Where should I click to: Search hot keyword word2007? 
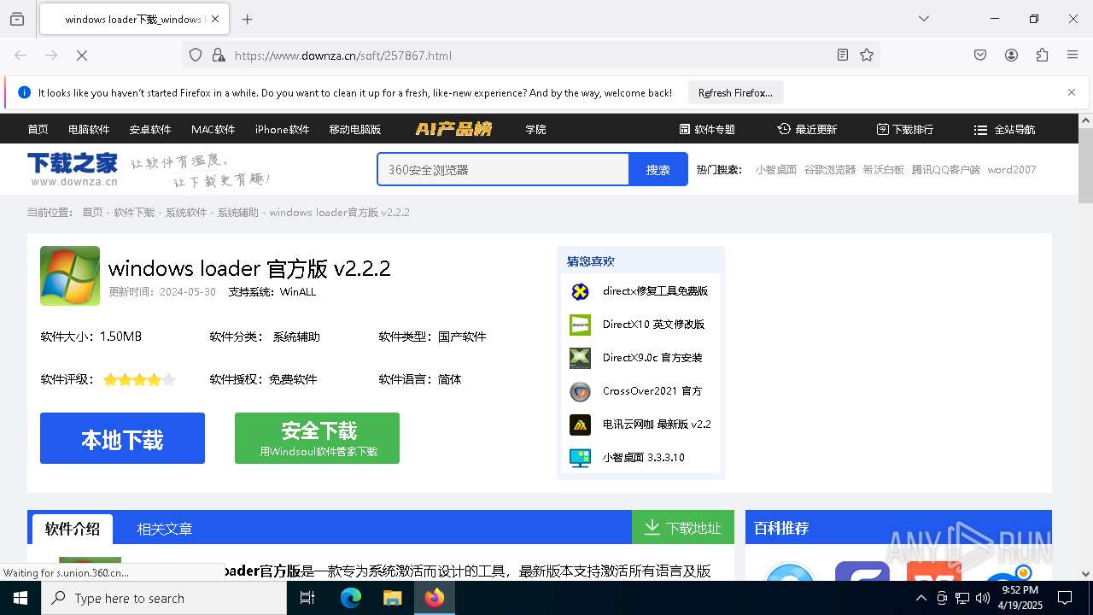[1012, 169]
